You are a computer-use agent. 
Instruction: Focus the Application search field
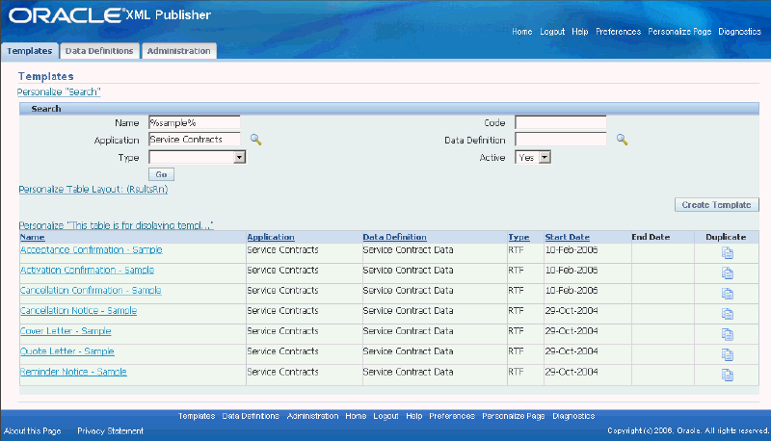point(195,140)
